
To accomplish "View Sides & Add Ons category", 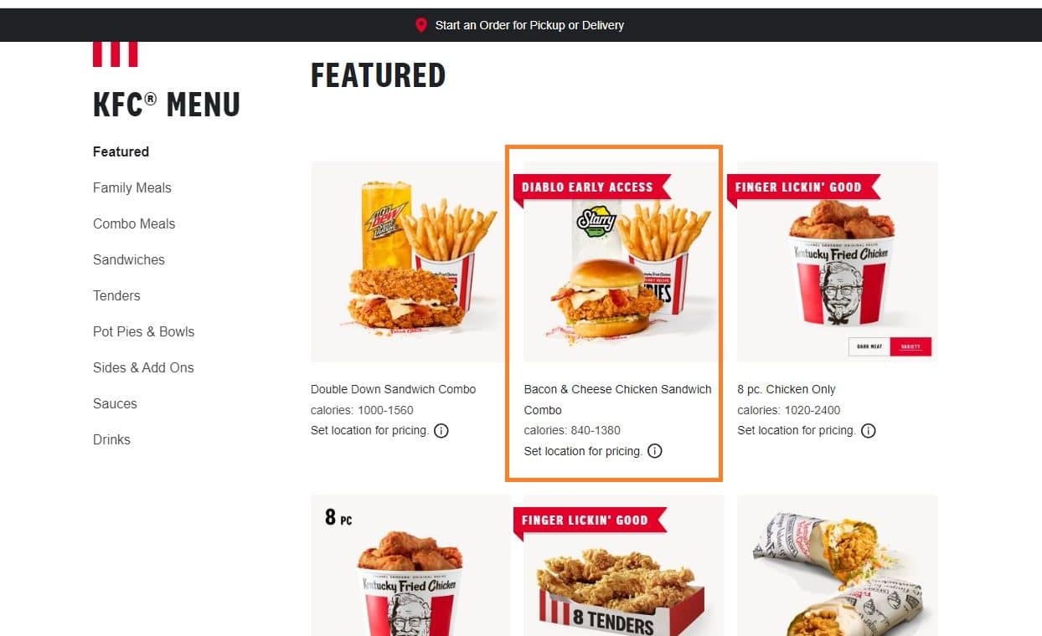I will pos(143,367).
